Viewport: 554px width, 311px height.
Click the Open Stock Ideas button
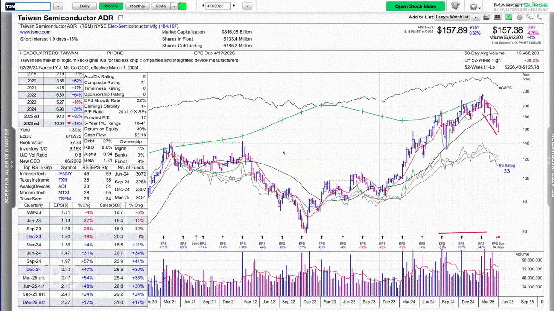tap(415, 6)
